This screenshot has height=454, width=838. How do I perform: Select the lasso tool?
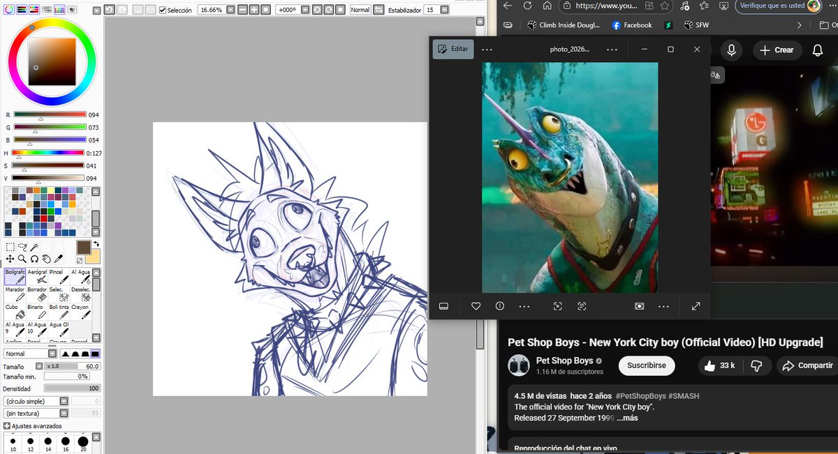[22, 247]
